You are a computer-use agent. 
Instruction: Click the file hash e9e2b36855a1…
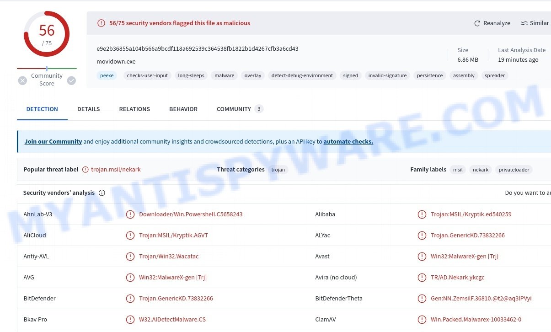[x=198, y=49]
